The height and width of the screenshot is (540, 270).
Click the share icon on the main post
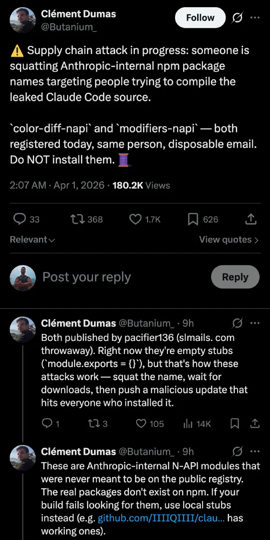coord(250,219)
